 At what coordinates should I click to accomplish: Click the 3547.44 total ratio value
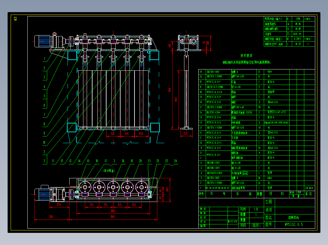297,34
